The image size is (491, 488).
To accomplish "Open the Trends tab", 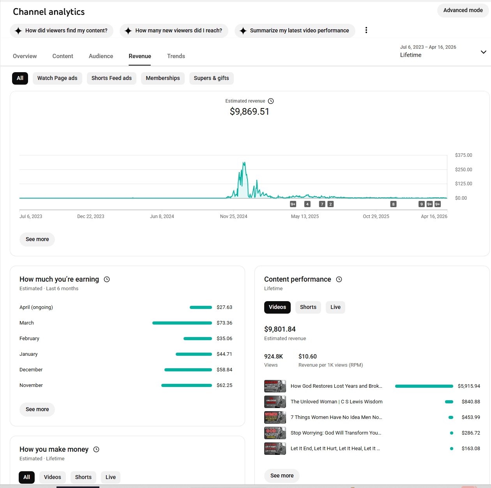I will [176, 56].
